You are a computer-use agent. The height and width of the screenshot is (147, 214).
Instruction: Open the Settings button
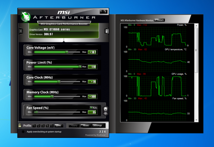tap(97, 125)
